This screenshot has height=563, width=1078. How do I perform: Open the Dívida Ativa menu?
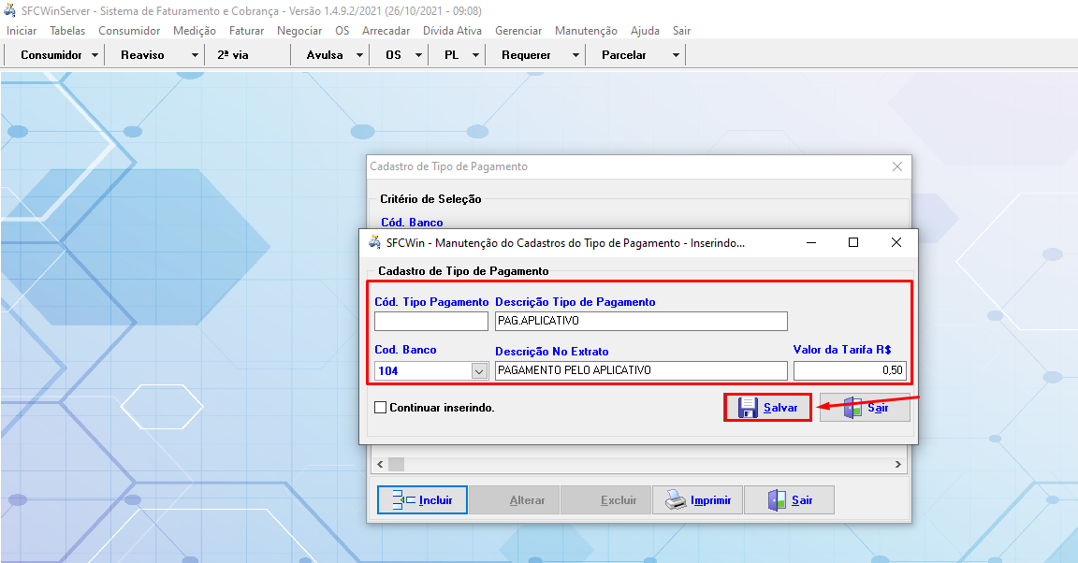pos(452,31)
